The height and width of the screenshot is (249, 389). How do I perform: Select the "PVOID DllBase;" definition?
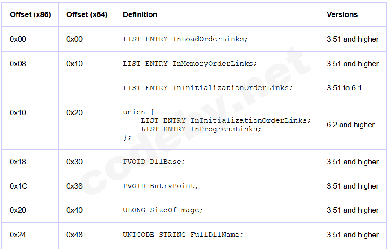pyautogui.click(x=154, y=162)
